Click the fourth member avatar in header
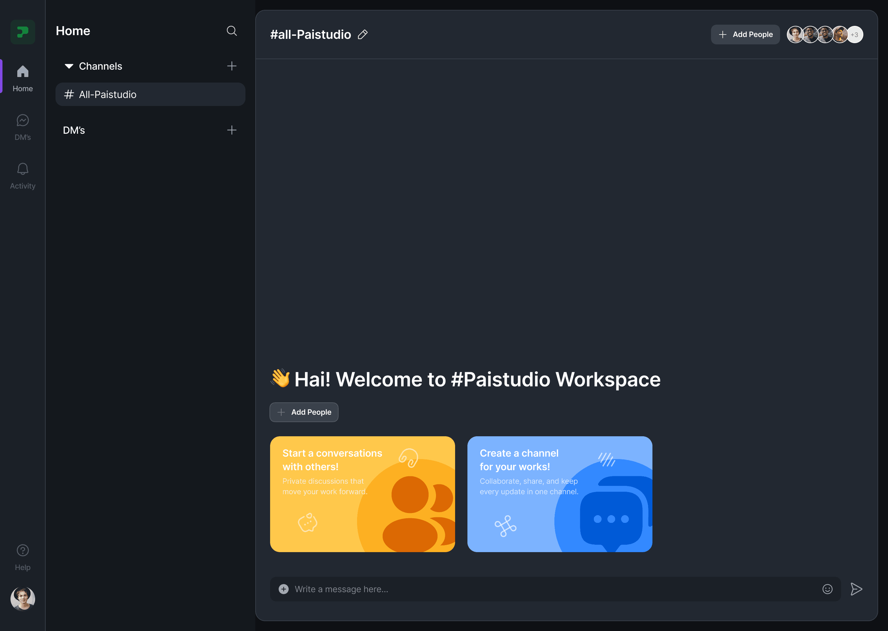 pos(840,35)
